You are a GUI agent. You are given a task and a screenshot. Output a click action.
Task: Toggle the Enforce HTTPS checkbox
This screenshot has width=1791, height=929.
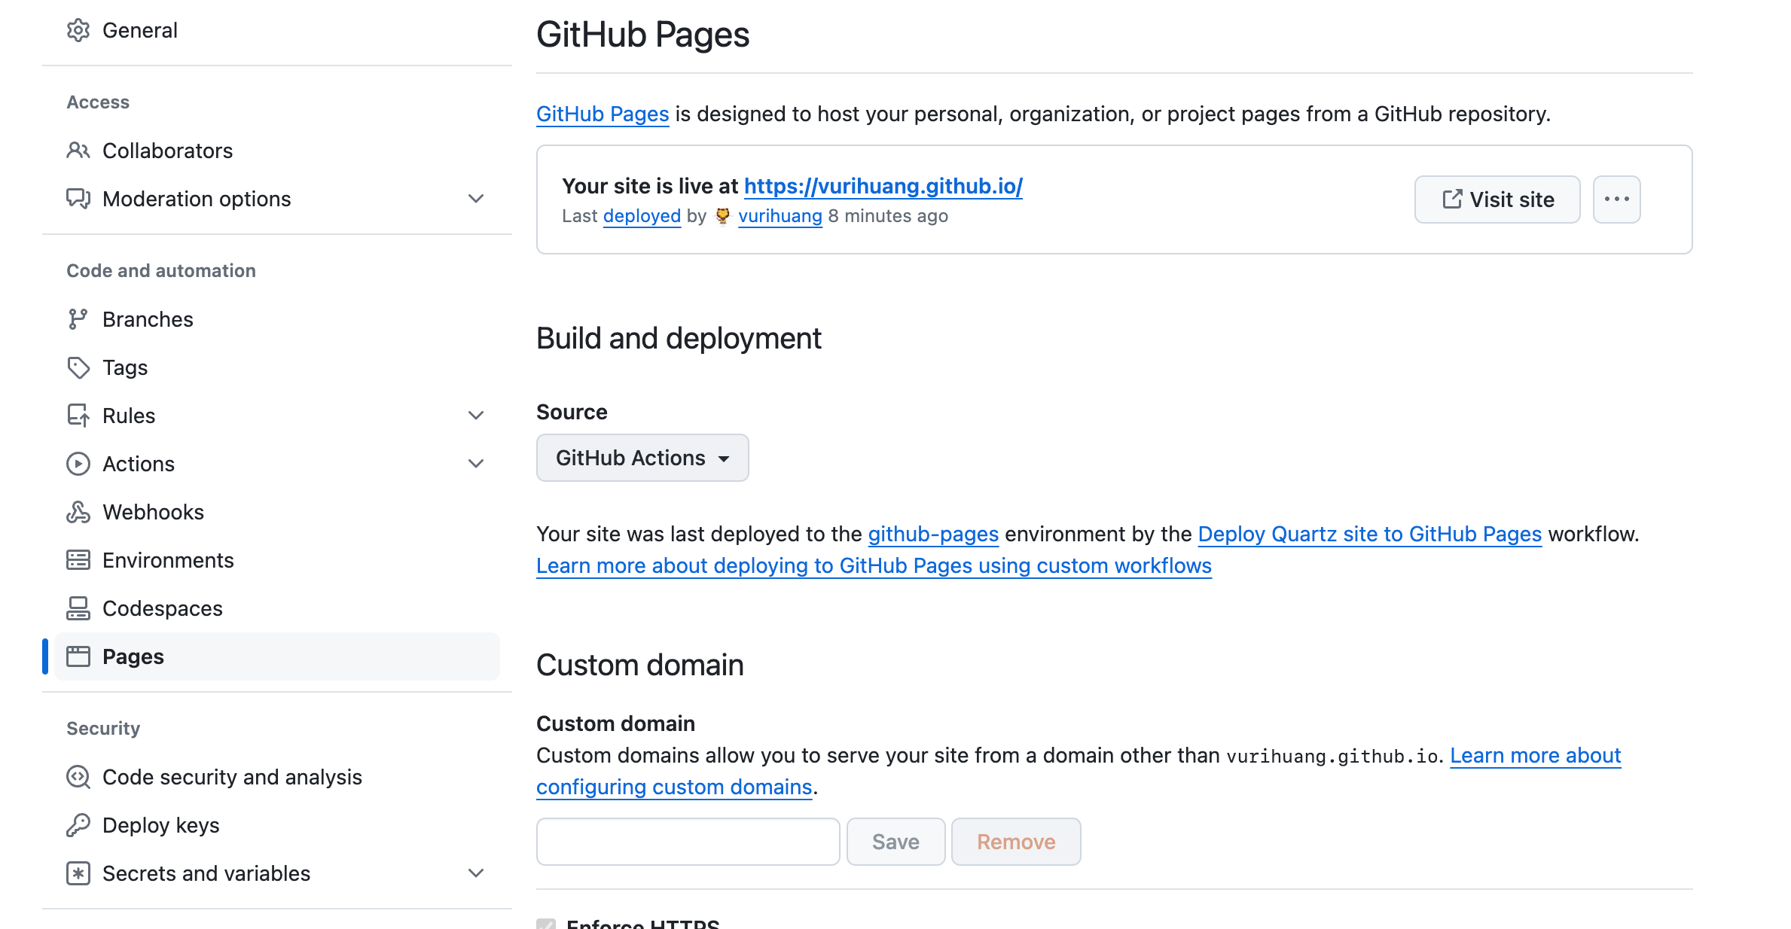546,923
